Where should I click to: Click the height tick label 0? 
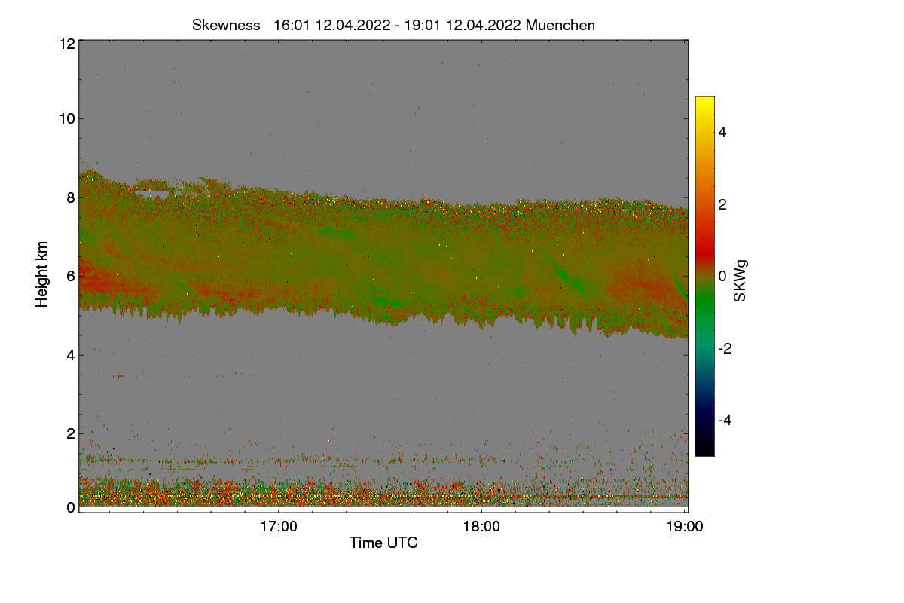(x=71, y=507)
